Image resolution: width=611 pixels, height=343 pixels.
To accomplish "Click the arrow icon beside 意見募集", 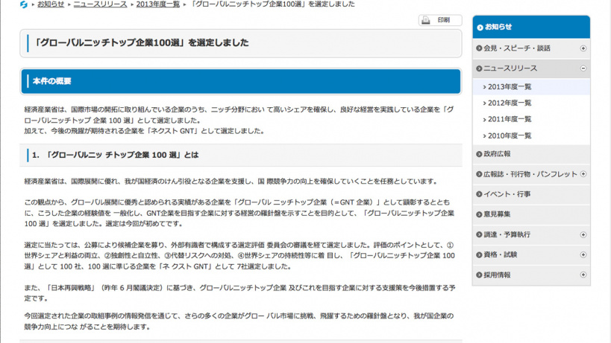I will (478, 214).
